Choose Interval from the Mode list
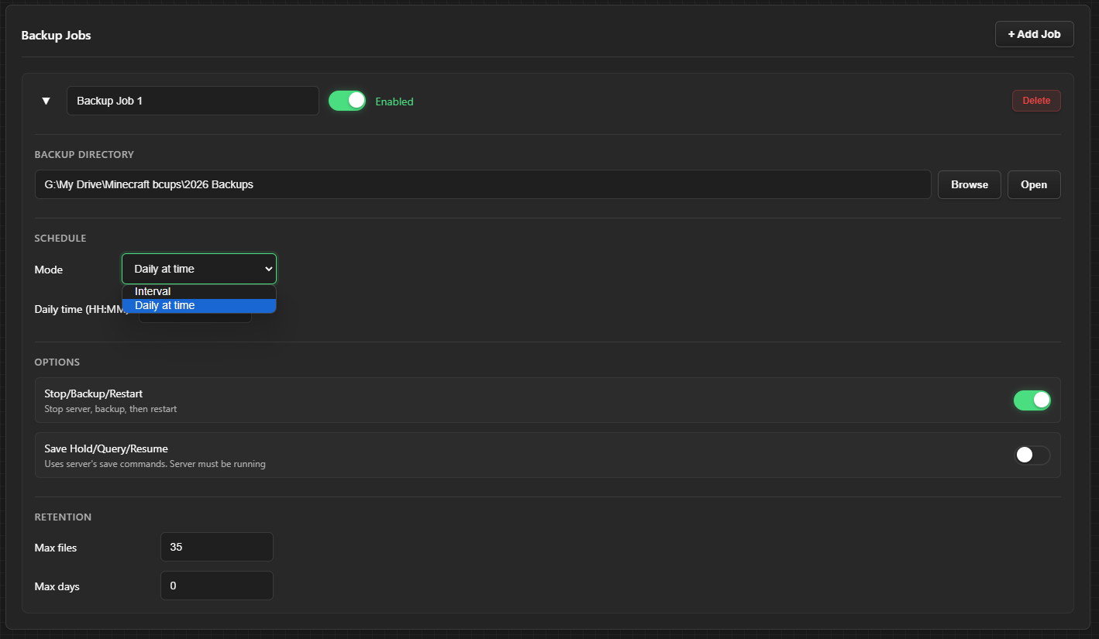1099x639 pixels. tap(153, 291)
